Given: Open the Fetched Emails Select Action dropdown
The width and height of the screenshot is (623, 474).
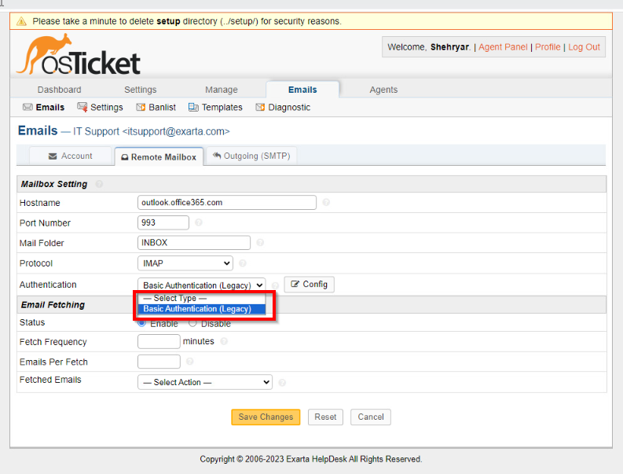Looking at the screenshot, I should [204, 382].
